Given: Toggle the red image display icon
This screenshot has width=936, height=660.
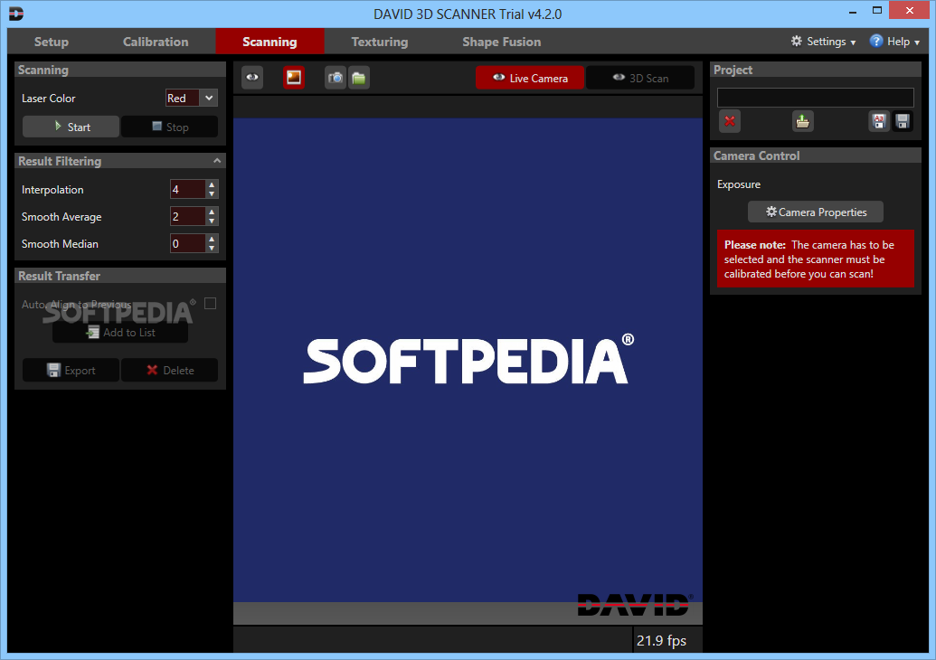Looking at the screenshot, I should (x=294, y=78).
